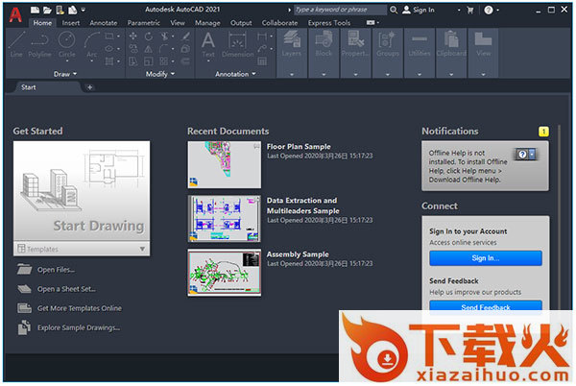Screen dimensions: 576x386
Task: Select the Ellipse tool in the Draw panel
Action: tap(109, 48)
